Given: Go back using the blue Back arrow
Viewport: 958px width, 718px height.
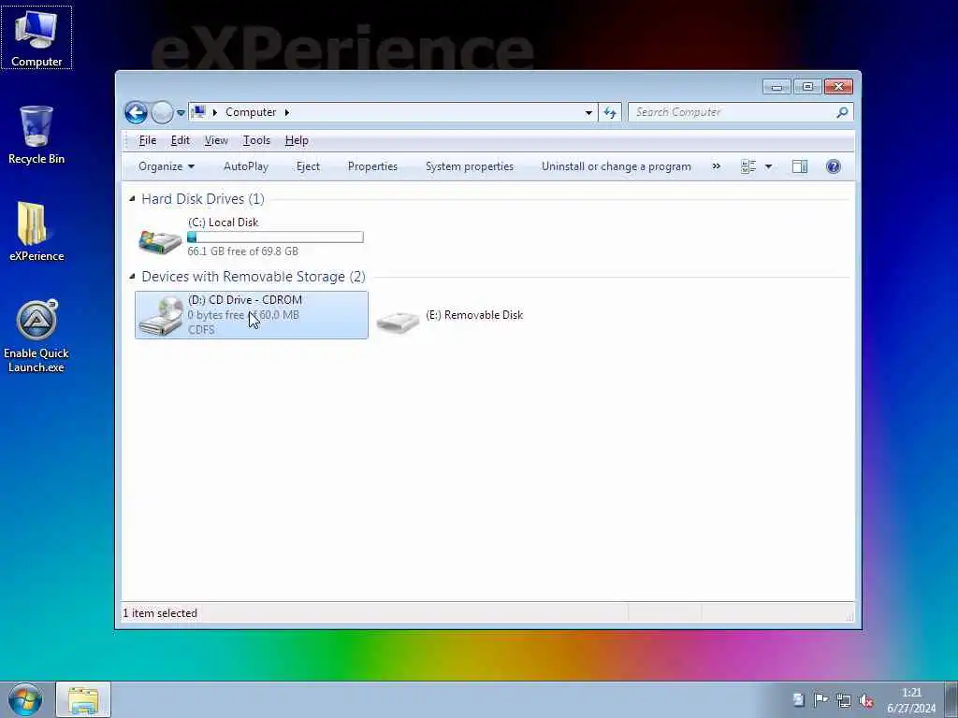Looking at the screenshot, I should tap(136, 112).
